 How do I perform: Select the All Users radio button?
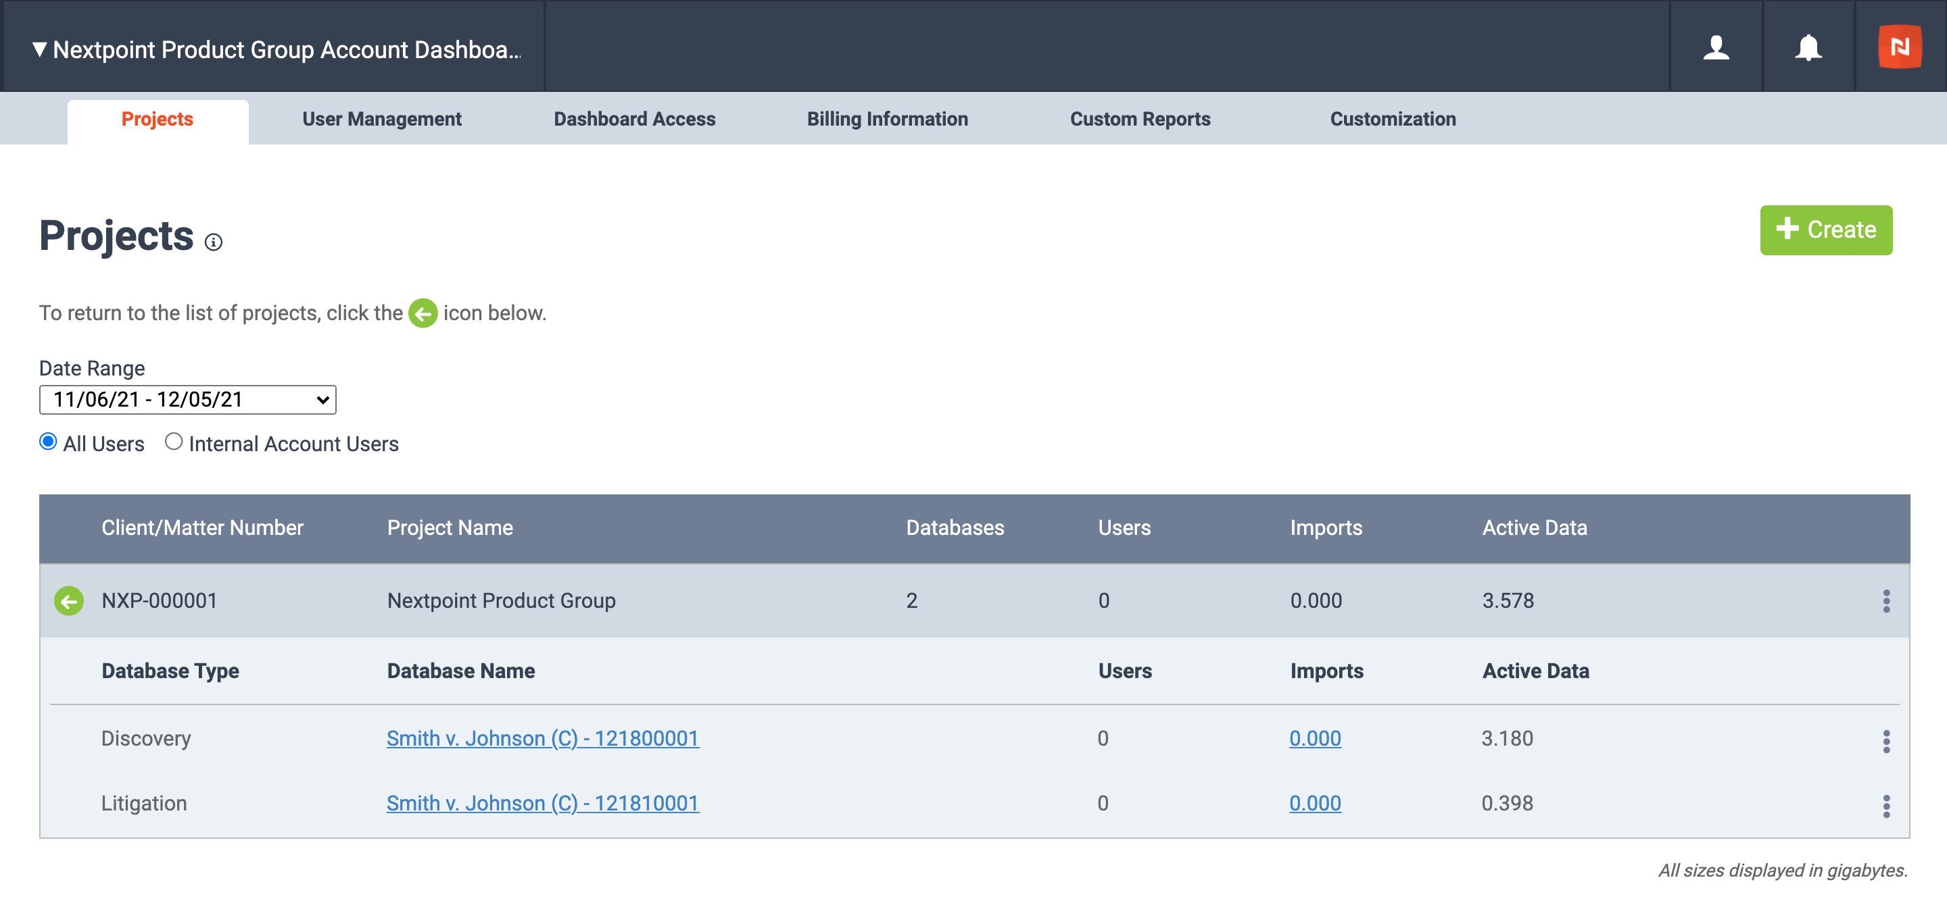tap(47, 442)
